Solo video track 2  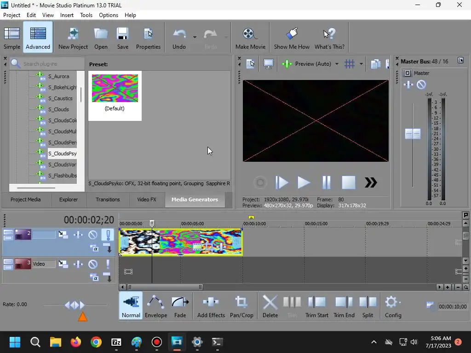point(108,234)
